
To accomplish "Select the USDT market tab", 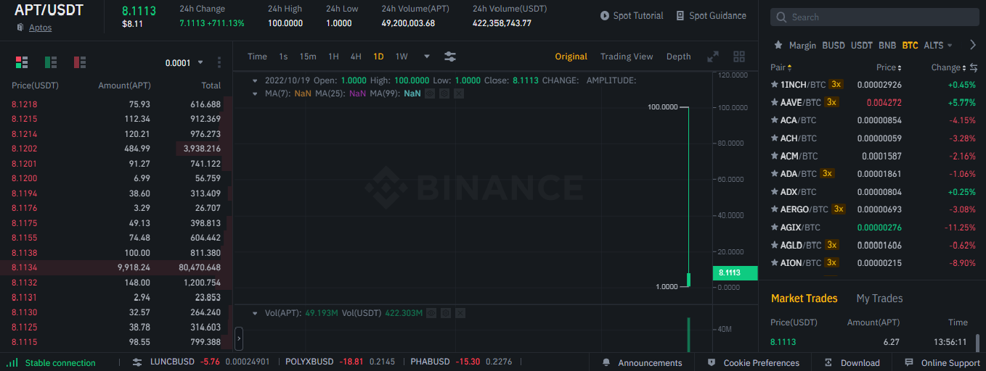I will (x=861, y=45).
